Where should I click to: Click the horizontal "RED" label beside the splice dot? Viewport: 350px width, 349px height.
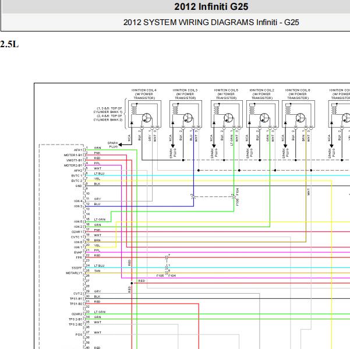(x=142, y=281)
